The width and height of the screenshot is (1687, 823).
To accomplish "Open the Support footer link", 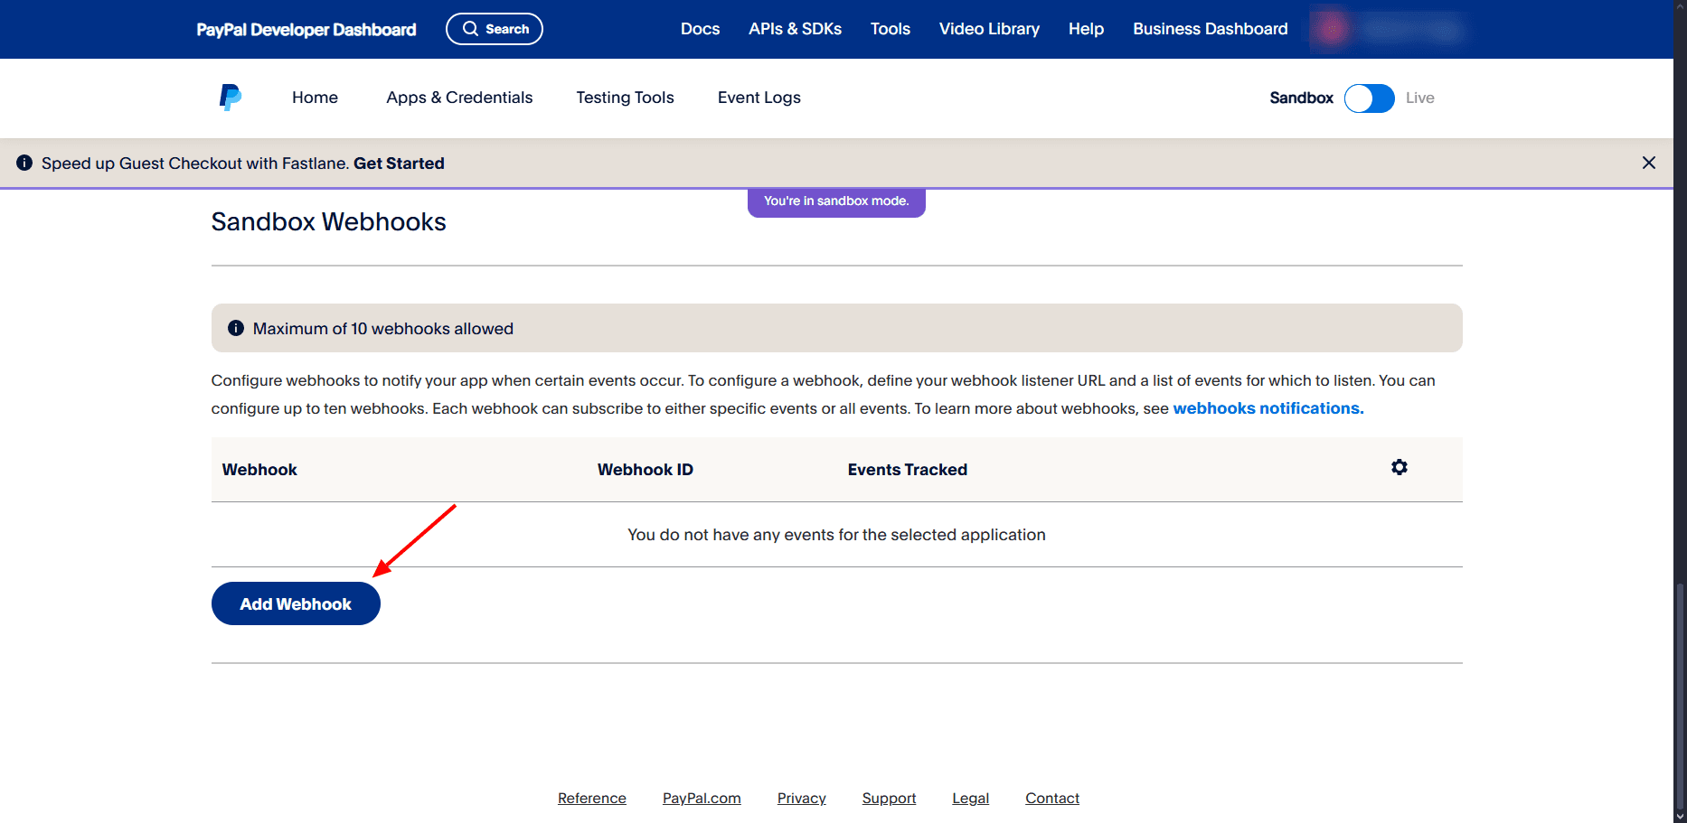I will point(889,798).
